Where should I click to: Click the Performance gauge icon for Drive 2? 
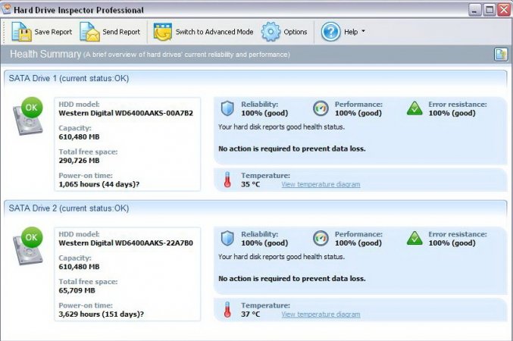(321, 238)
